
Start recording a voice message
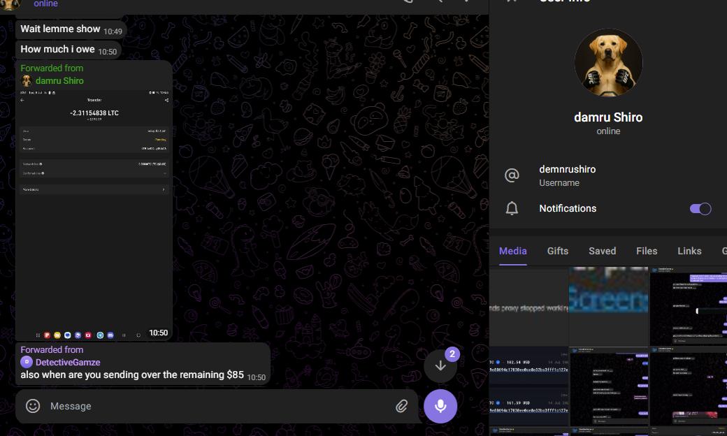pos(440,406)
